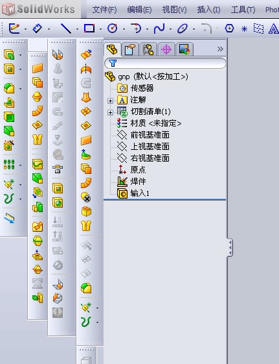This screenshot has height=364, width=279.
Task: Select 前视基准面 in the tree
Action: (150, 135)
